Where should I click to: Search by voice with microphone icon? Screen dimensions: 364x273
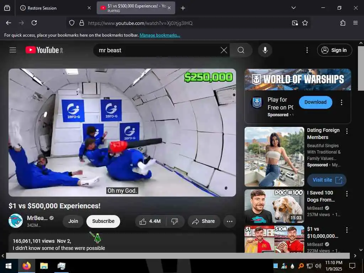click(x=265, y=50)
